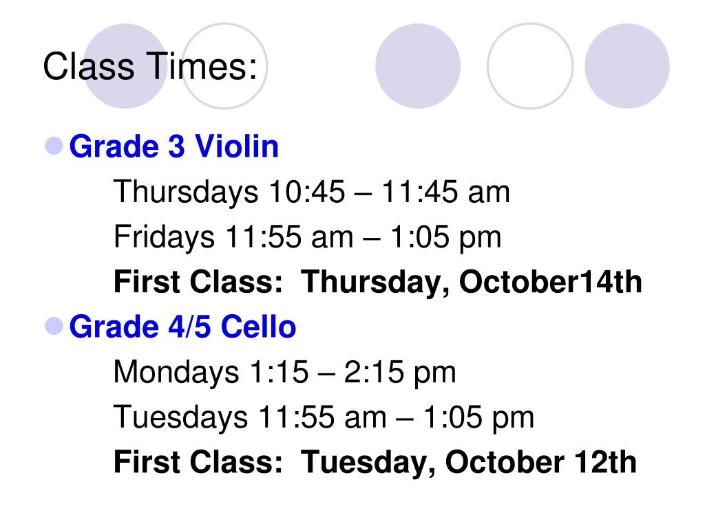Image resolution: width=705 pixels, height=528 pixels.
Task: Select the Grade 3 Violin heading
Action: pyautogui.click(x=174, y=146)
